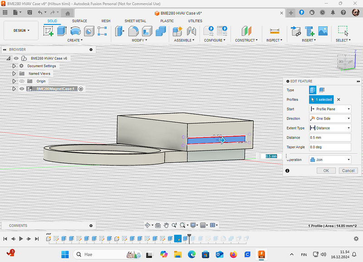
Task: Clear the Profiles selection with X
Action: click(338, 99)
